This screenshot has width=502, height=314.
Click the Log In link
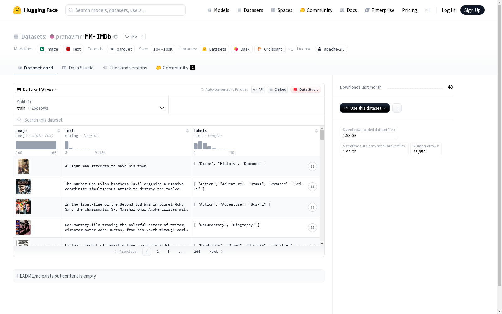(x=448, y=10)
